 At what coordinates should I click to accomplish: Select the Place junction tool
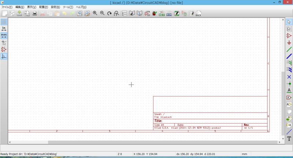point(289,84)
